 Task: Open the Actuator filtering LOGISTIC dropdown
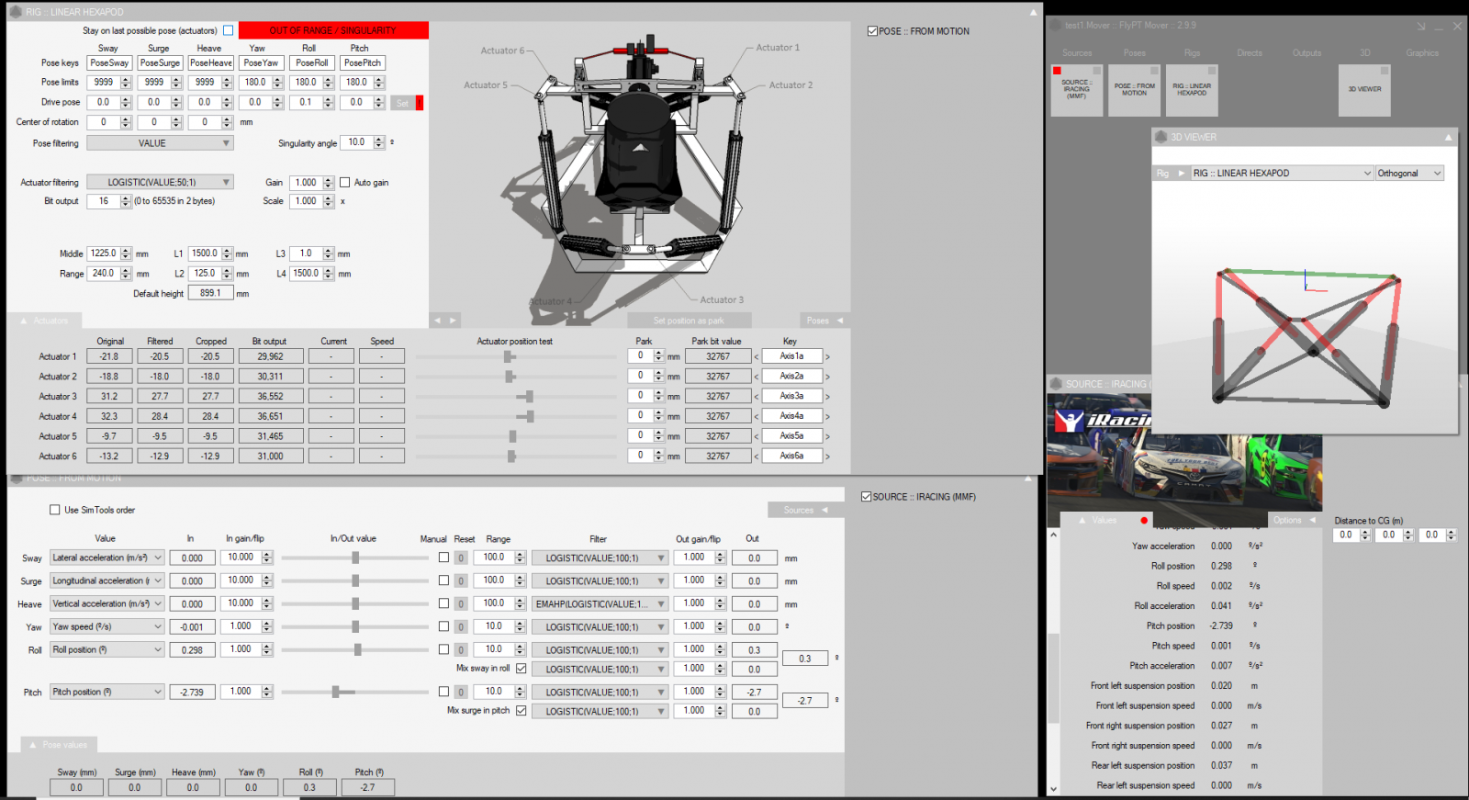(160, 183)
